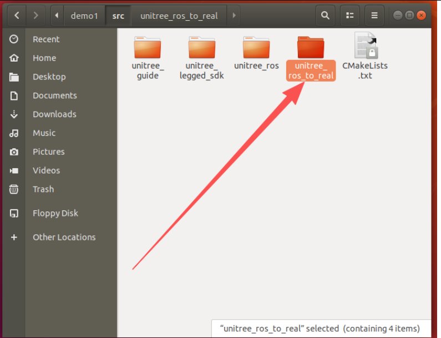Toggle the list view icon

pos(349,16)
